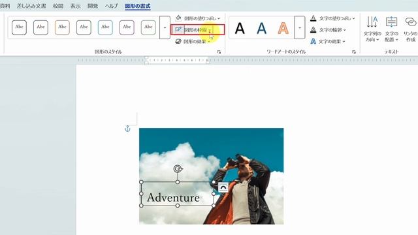Viewport: 418px width, 235px height.
Task: Open the ヘルプ tab
Action: 112,6
